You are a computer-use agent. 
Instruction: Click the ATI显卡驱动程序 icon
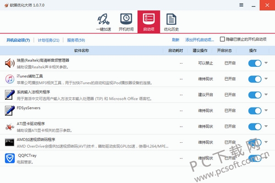(x=10, y=126)
